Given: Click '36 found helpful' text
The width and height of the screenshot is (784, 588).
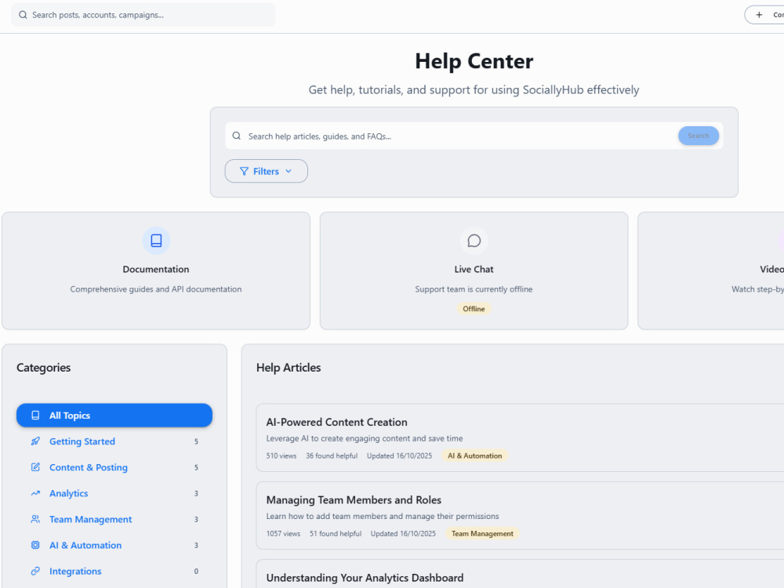Looking at the screenshot, I should click(x=332, y=456).
